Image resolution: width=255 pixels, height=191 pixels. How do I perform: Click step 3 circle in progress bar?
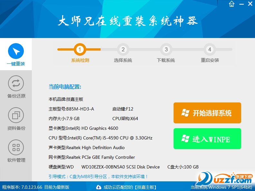(x=166, y=49)
